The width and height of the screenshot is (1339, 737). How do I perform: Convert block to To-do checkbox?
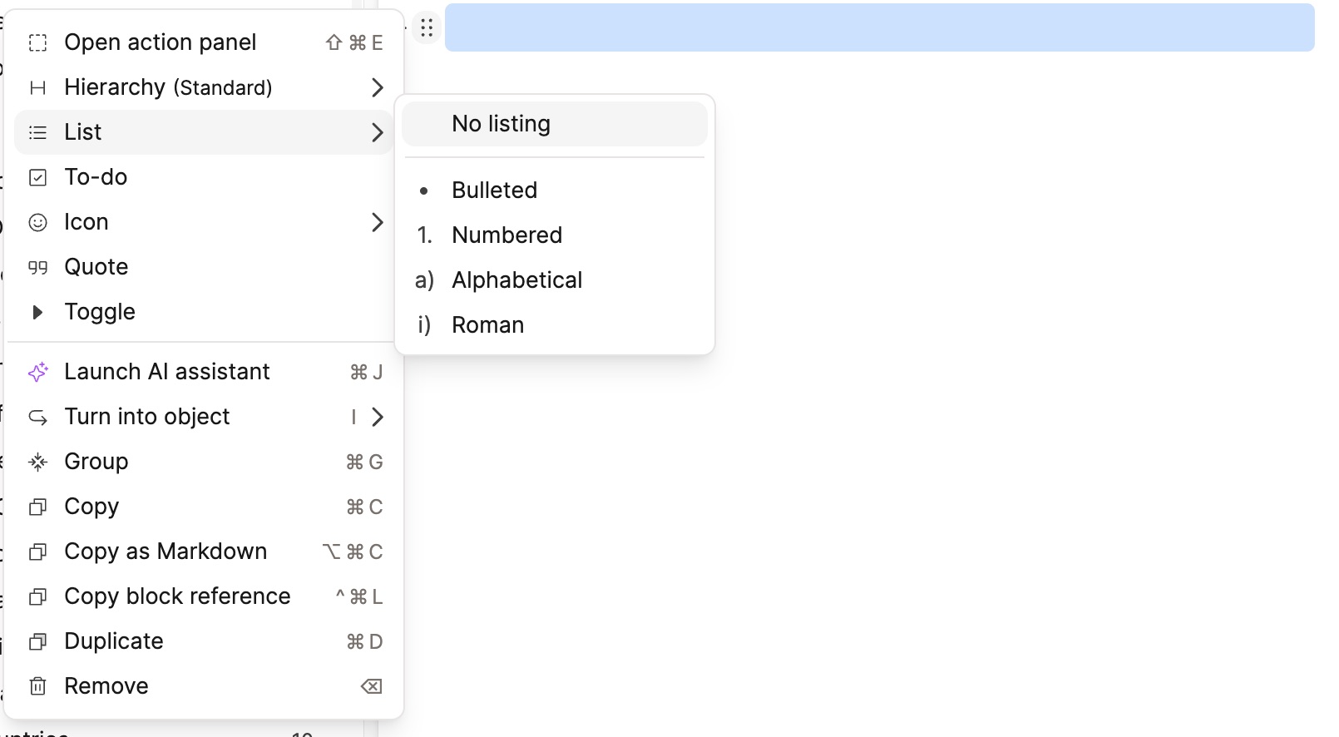pos(96,177)
